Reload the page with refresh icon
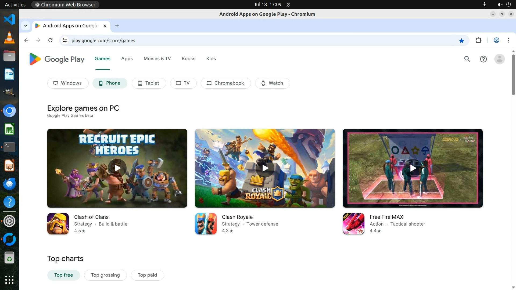The image size is (516, 290). (x=50, y=40)
